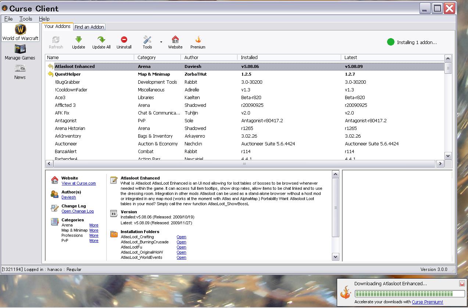This screenshot has height=308, width=468.
Task: Open the Tools wrench icon
Action: pyautogui.click(x=147, y=40)
